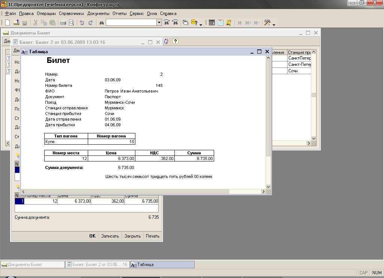Open the Сервис menu
Screen dimensions: 384x278
click(x=137, y=13)
